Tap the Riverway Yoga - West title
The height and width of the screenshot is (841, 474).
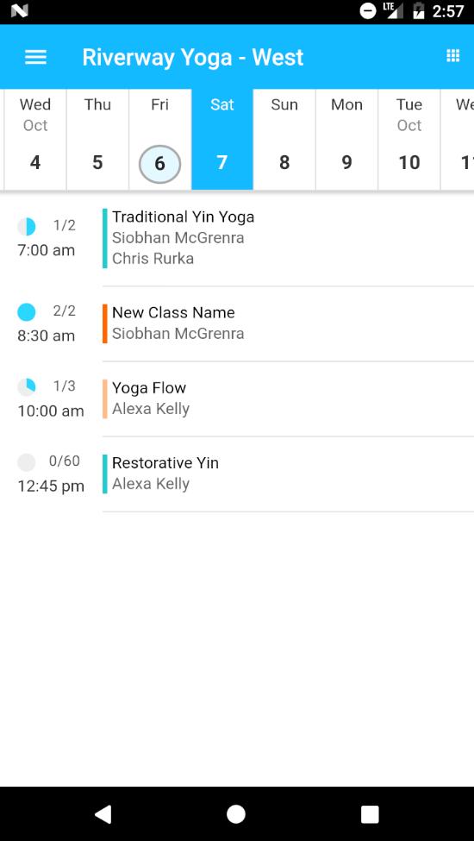193,58
